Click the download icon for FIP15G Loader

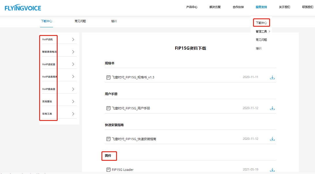point(272,170)
